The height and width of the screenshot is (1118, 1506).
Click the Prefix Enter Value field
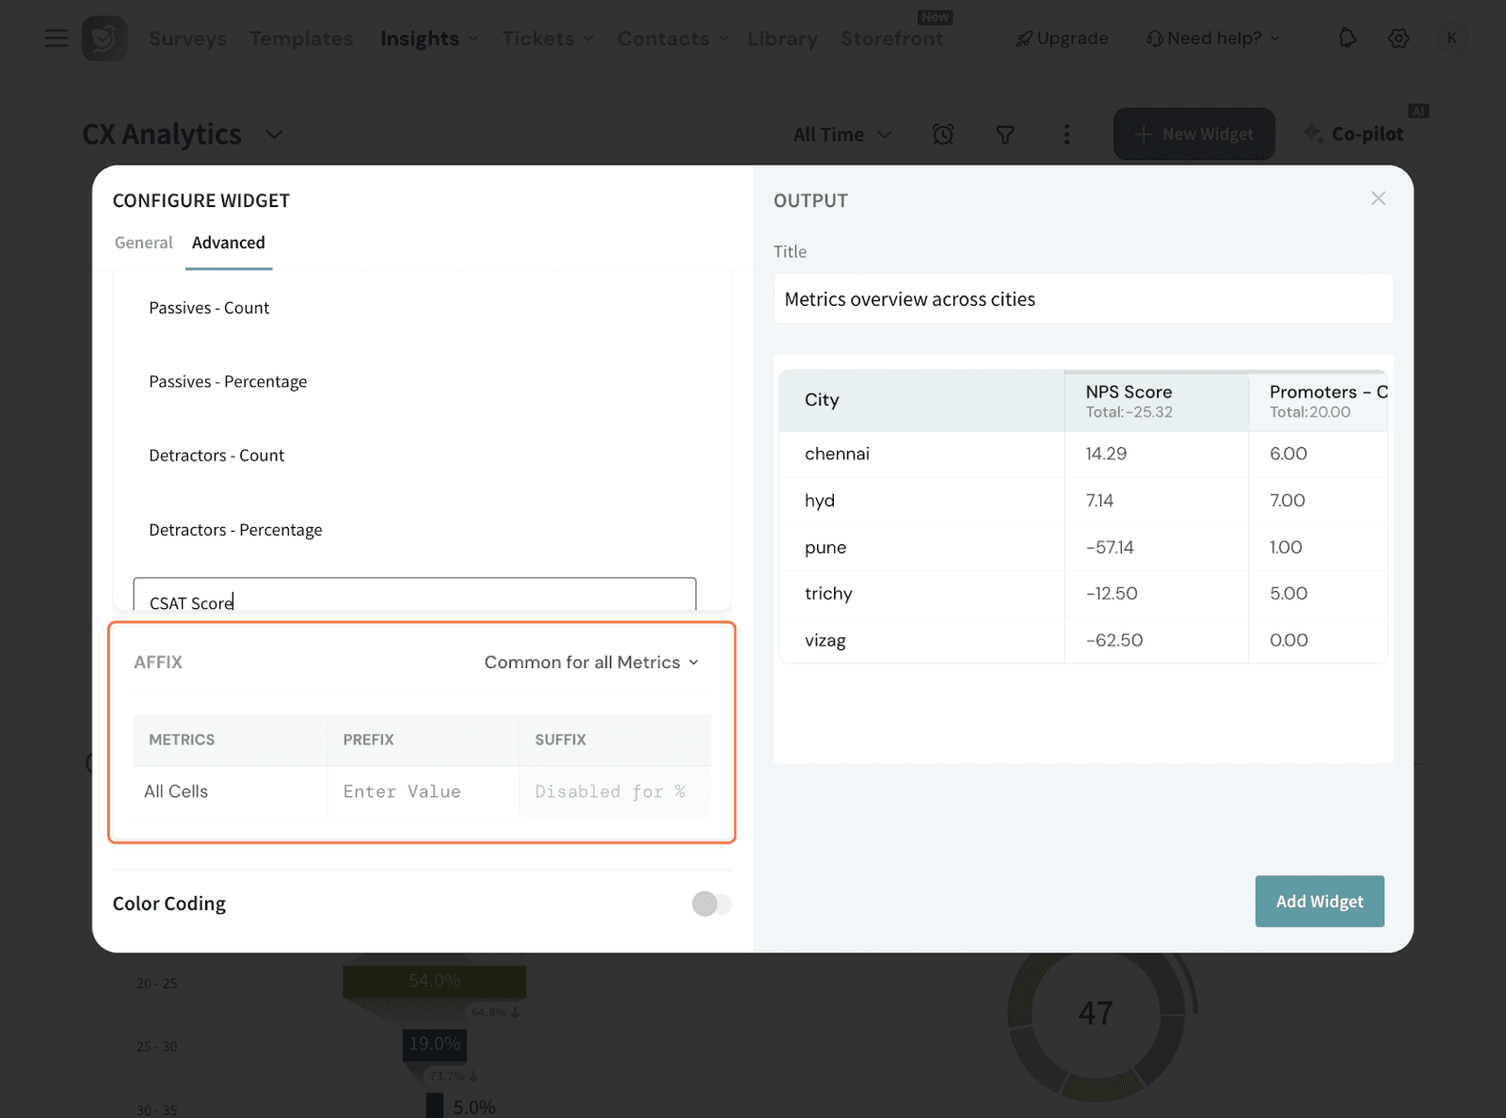[423, 791]
